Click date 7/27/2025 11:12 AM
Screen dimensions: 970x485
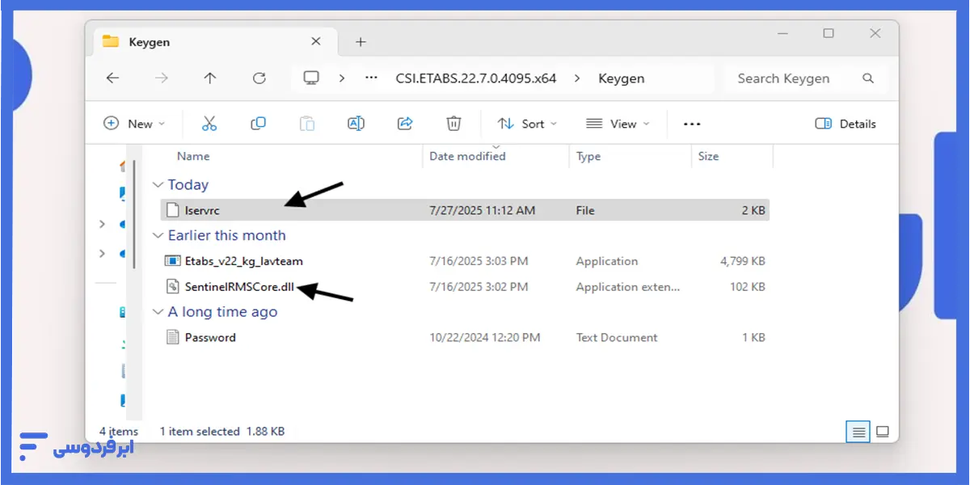click(483, 210)
